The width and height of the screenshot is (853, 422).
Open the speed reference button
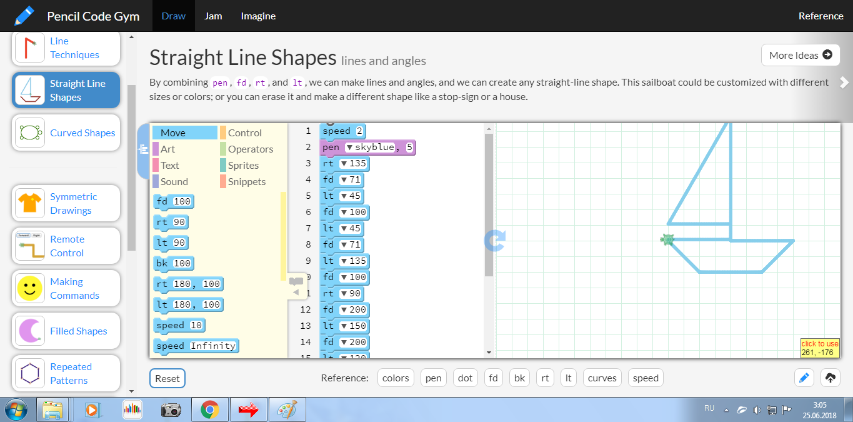pos(646,378)
